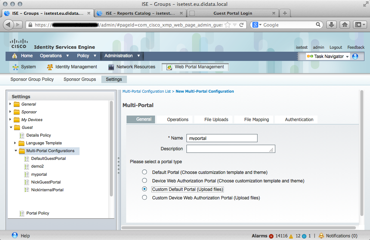
Task: Expand the Sponsor settings folder
Action: [x=10, y=112]
